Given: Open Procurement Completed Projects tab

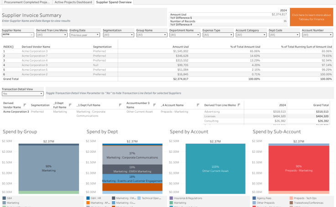Looking at the screenshot, I should pyautogui.click(x=26, y=2).
